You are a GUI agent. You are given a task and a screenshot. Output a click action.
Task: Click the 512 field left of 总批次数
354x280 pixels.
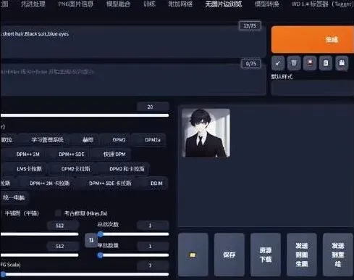coord(63,226)
